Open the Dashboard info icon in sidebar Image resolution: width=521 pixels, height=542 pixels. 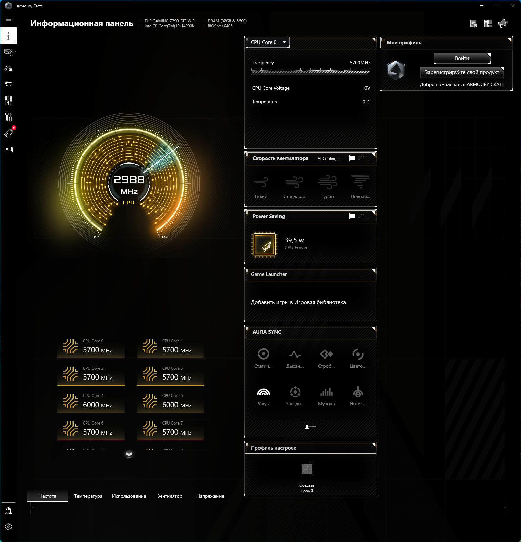(8, 36)
